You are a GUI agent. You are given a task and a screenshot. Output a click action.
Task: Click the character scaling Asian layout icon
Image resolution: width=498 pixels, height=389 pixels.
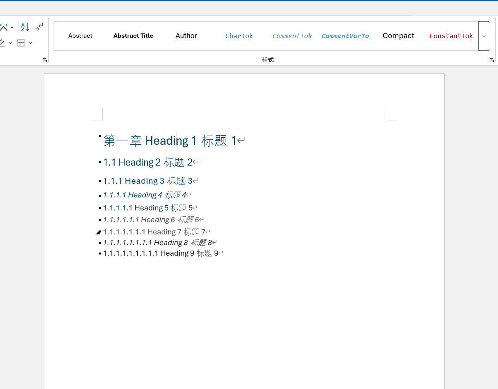point(4,27)
